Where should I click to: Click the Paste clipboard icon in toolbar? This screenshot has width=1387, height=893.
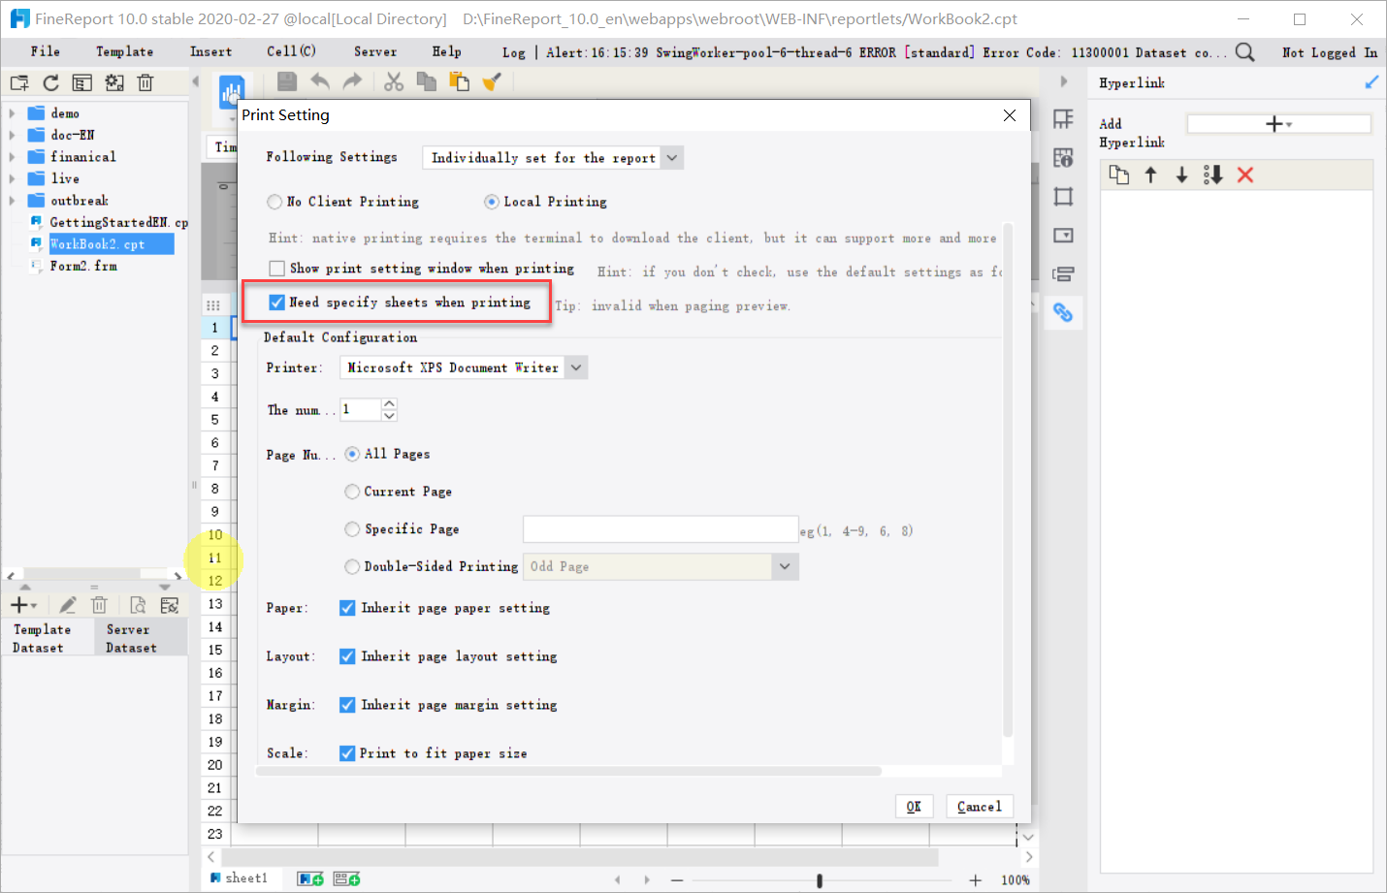(x=459, y=82)
